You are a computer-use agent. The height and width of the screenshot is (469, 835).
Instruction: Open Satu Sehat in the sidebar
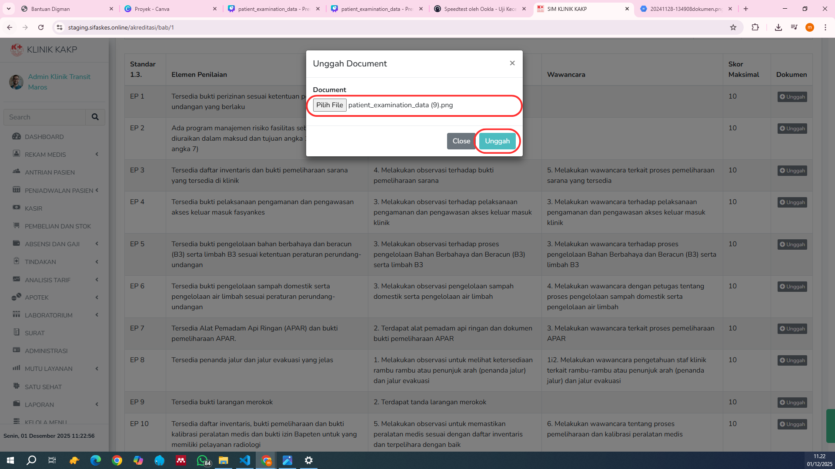(43, 387)
